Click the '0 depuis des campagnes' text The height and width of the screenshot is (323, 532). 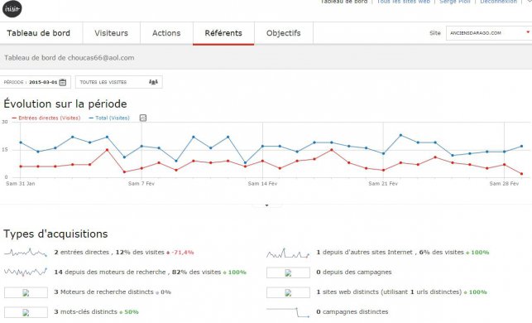[x=354, y=272]
